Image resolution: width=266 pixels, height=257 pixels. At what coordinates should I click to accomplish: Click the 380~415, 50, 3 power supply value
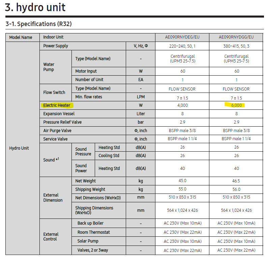tap(236, 46)
